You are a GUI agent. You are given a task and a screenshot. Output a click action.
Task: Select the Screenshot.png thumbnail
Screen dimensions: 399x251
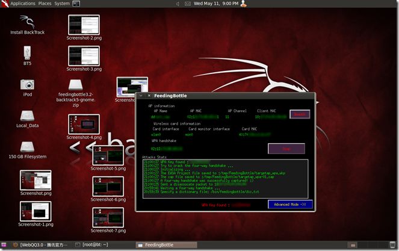[36, 180]
